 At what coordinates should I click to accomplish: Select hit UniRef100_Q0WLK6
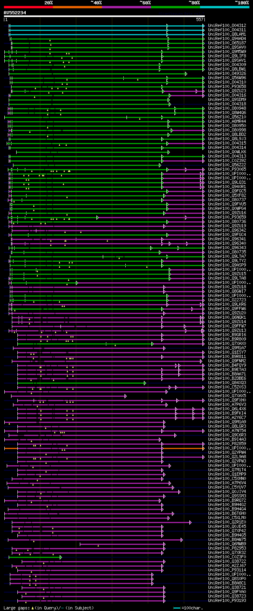coord(227,152)
